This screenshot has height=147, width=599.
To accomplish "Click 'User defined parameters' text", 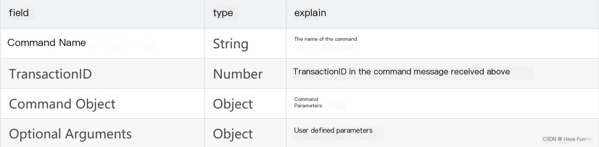I will [x=333, y=131].
